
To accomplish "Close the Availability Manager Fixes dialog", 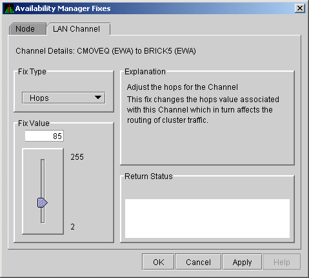I will pyautogui.click(x=300, y=8).
